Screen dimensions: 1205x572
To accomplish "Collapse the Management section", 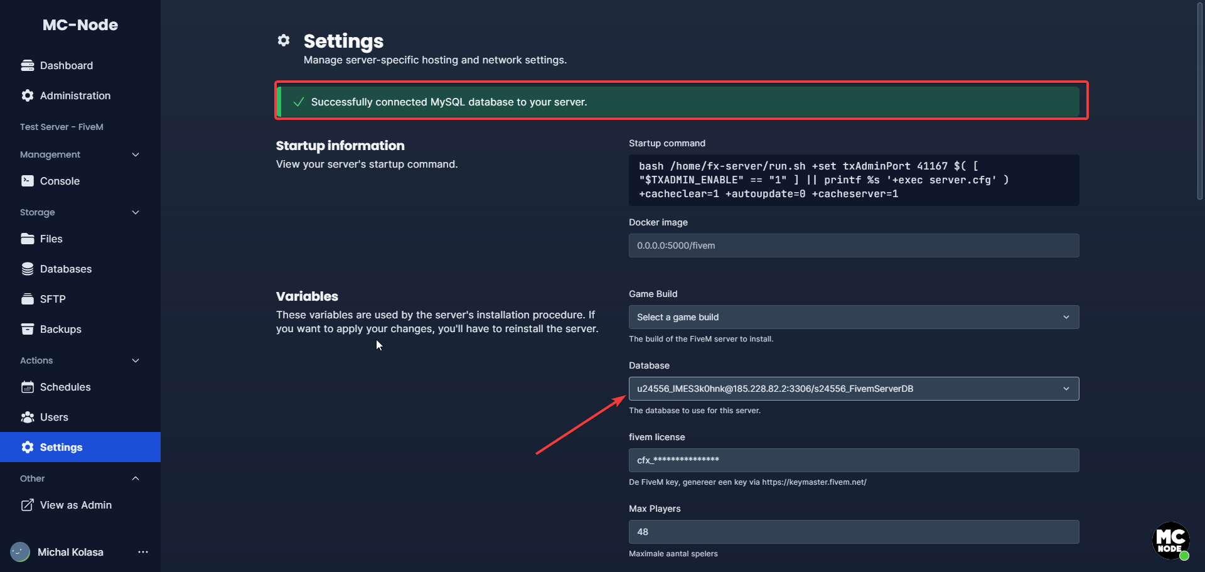I will (136, 154).
